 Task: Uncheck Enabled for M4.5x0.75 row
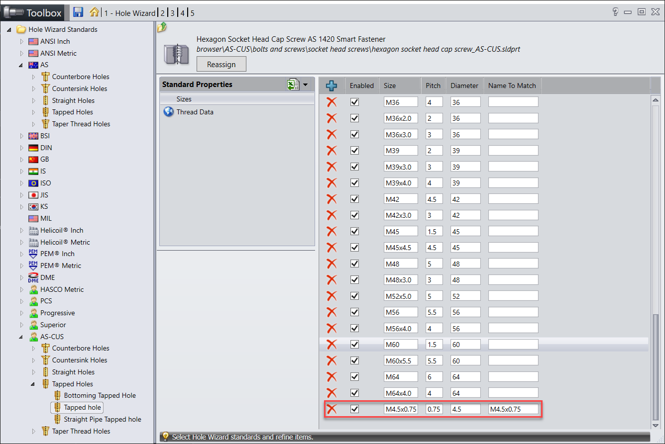(x=354, y=409)
